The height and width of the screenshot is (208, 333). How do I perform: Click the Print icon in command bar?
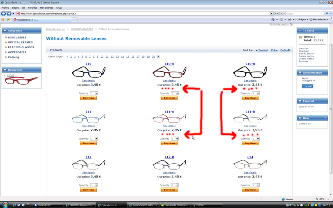pos(290,20)
